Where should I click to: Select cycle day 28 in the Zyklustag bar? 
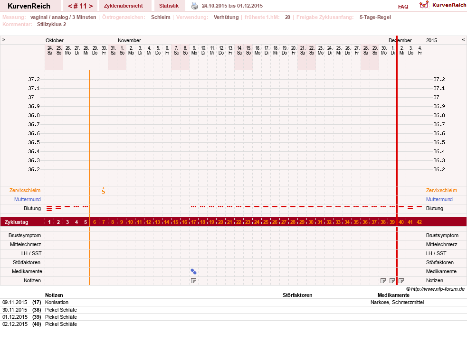tap(293, 222)
